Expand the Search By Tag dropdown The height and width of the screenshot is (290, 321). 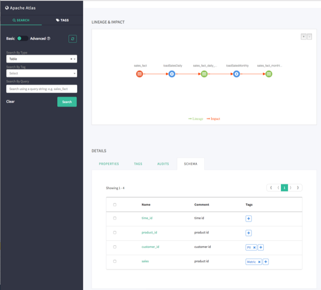42,73
